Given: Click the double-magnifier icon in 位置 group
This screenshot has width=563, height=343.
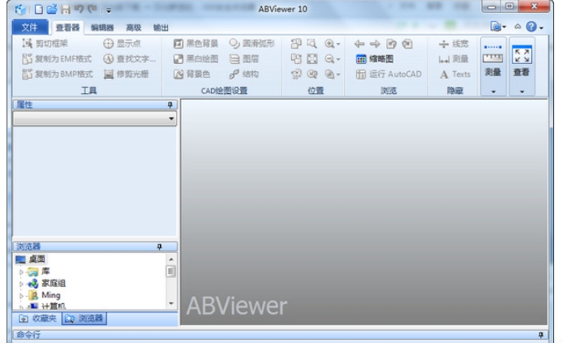Looking at the screenshot, I should [312, 74].
